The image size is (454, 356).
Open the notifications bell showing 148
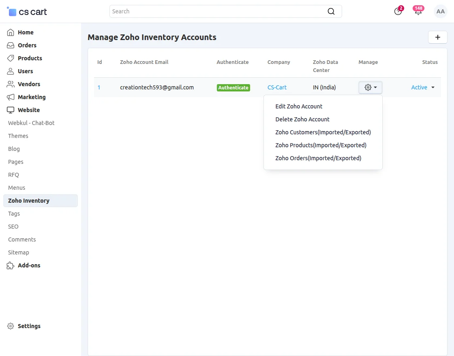pos(418,11)
